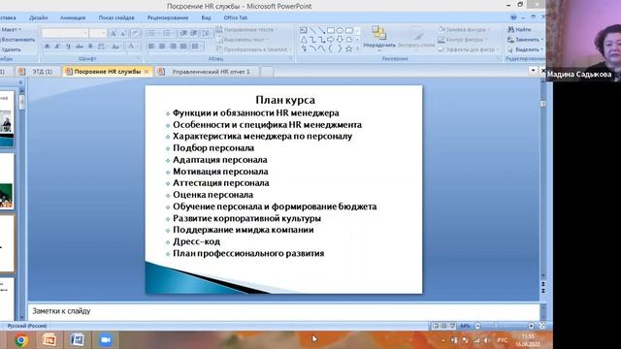Toggle bold formatting in the Font group
The height and width of the screenshot is (349, 621).
47,47
